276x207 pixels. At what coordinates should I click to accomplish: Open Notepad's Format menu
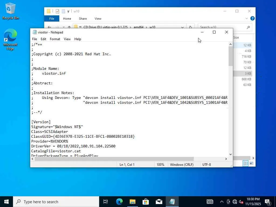pyautogui.click(x=55, y=39)
